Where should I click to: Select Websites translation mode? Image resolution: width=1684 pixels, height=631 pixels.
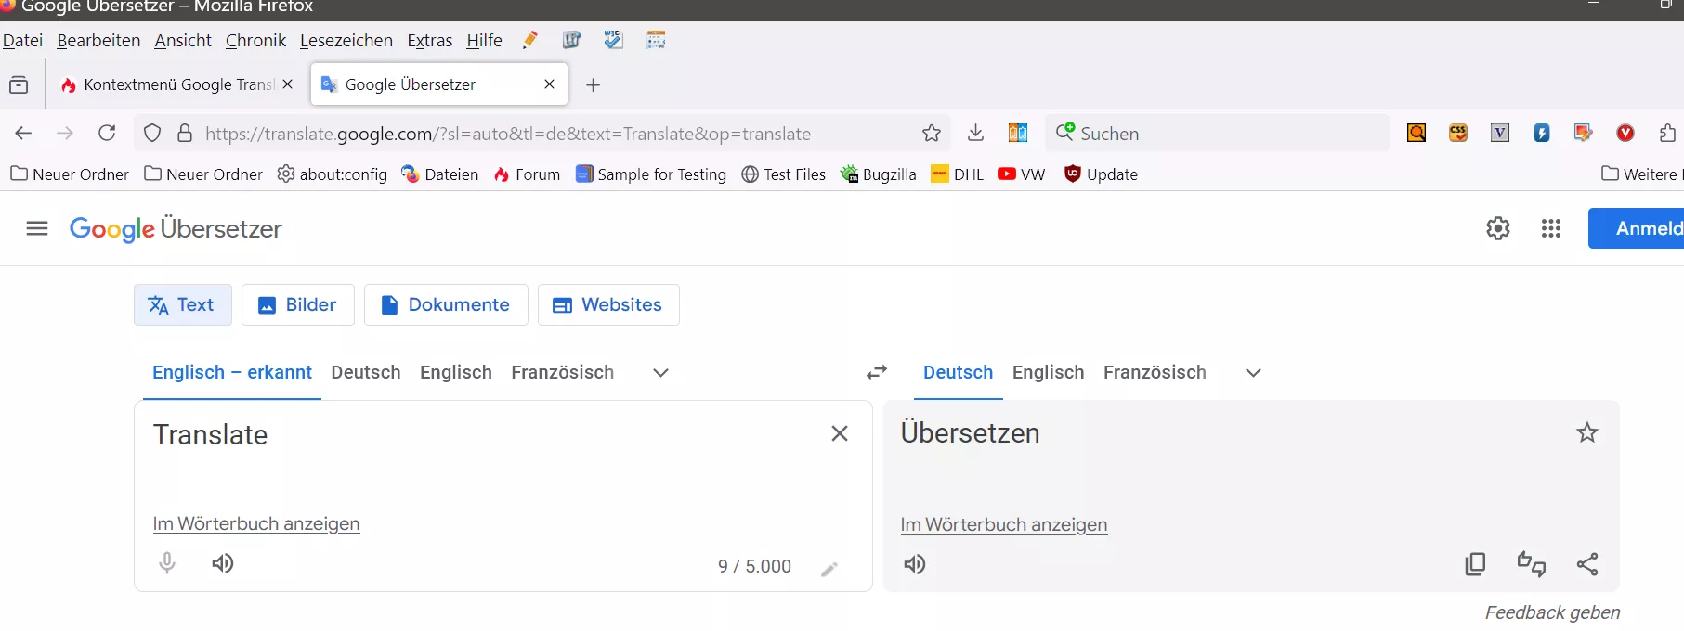608,304
